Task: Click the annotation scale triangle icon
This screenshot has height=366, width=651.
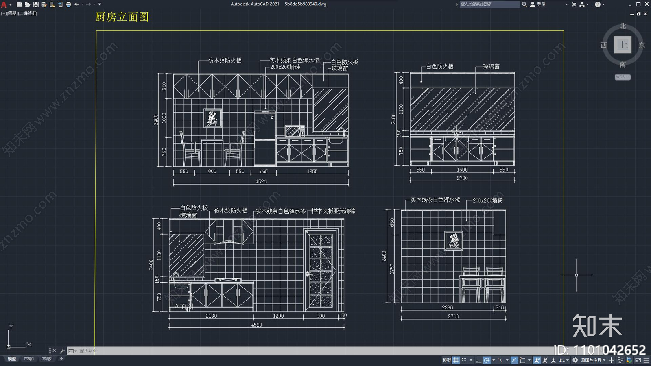Action: click(553, 360)
